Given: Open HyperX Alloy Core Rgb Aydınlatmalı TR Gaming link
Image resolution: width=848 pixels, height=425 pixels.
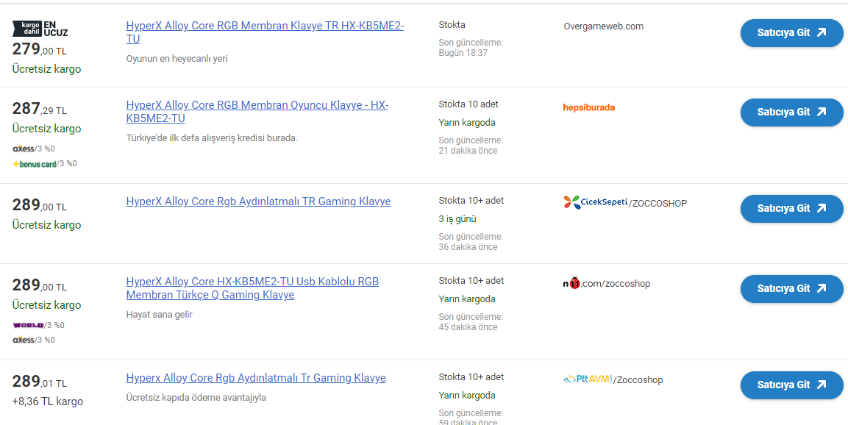Looking at the screenshot, I should tap(258, 201).
